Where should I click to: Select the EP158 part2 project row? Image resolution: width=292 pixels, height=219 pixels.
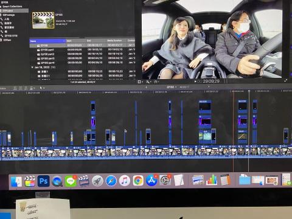point(82,54)
